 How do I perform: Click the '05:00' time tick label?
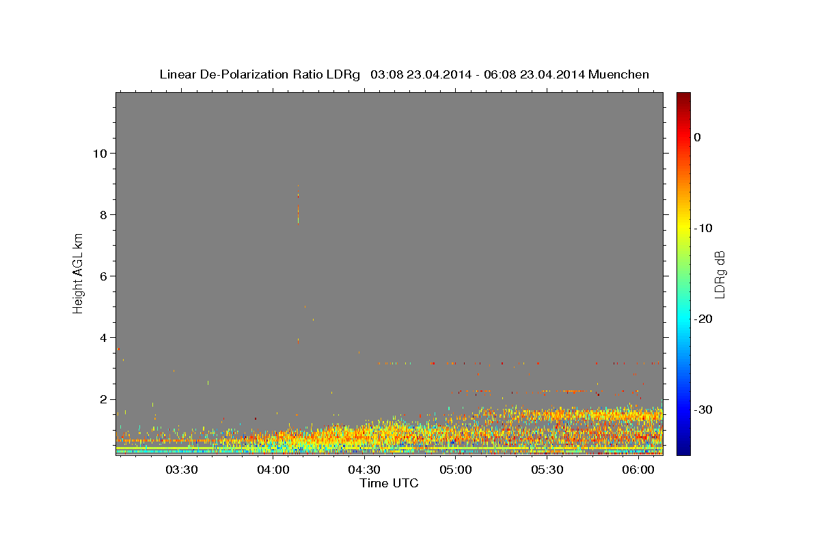(x=456, y=470)
